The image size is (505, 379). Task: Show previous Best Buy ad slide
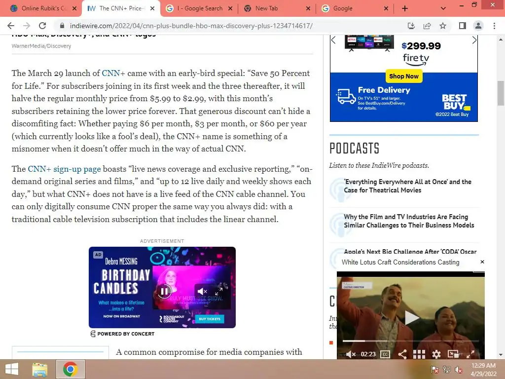point(334,40)
